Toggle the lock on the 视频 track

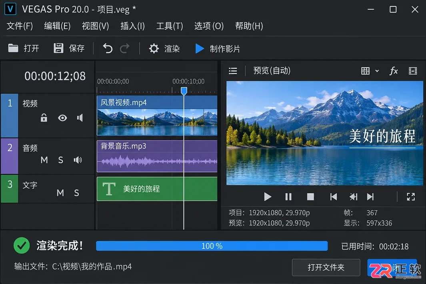tap(44, 118)
